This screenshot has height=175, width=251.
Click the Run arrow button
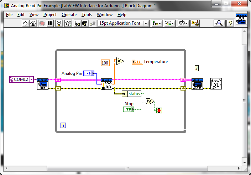click(25, 24)
